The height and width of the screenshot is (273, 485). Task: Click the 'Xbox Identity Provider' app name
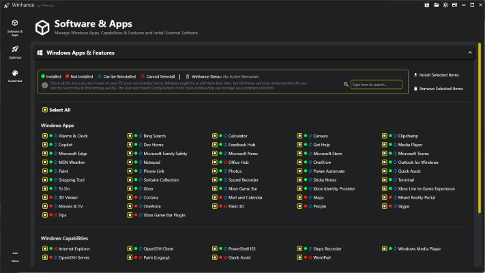click(334, 188)
